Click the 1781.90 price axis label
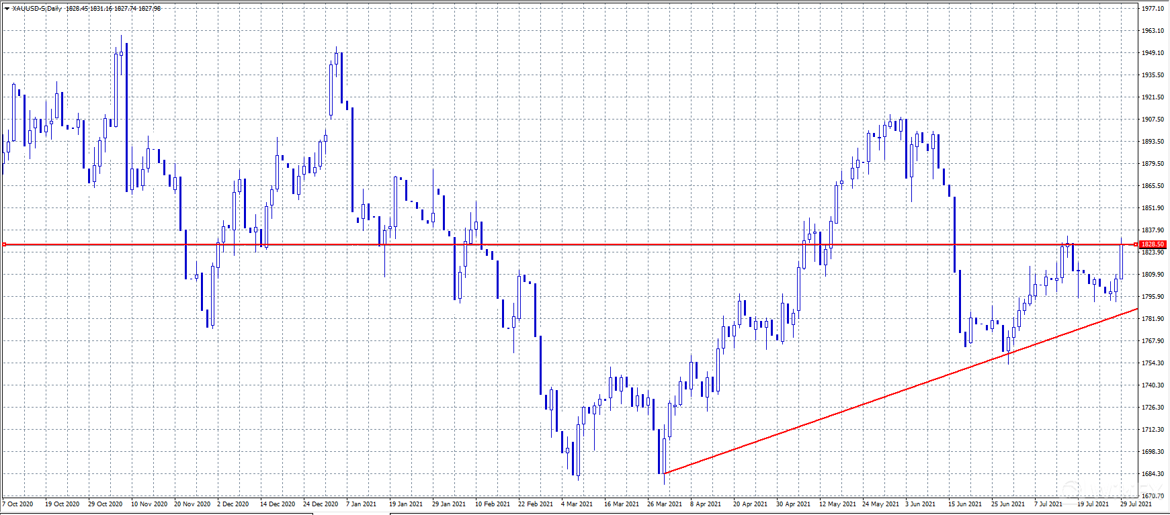Image resolution: width=1170 pixels, height=515 pixels. (1153, 319)
